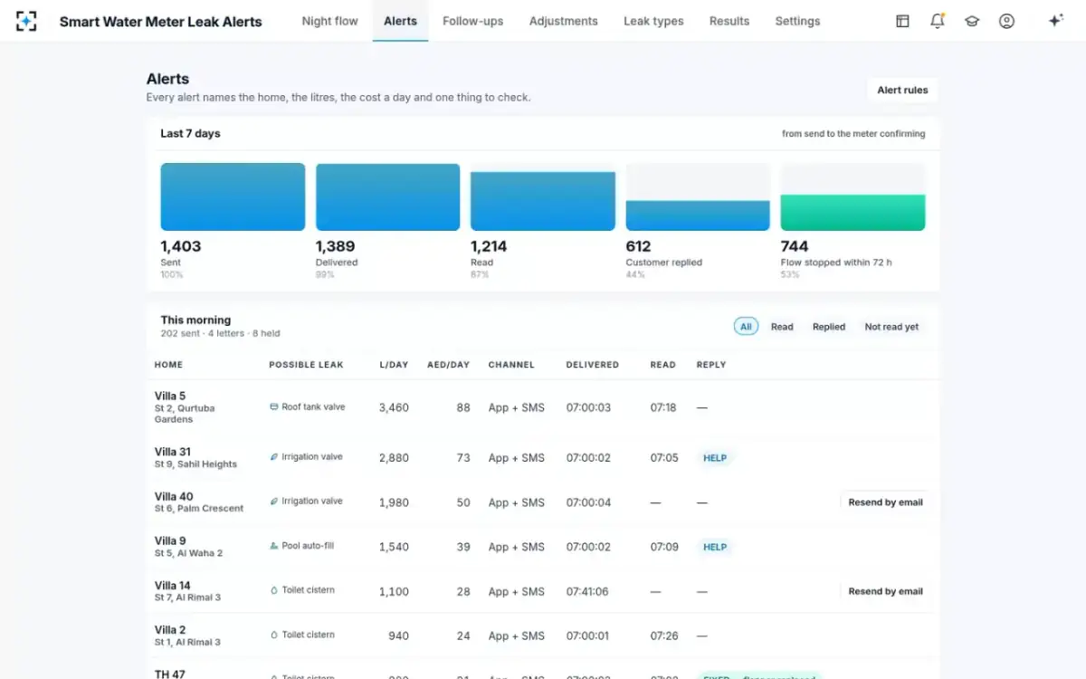
Task: Filter alerts by Read
Action: (x=782, y=327)
